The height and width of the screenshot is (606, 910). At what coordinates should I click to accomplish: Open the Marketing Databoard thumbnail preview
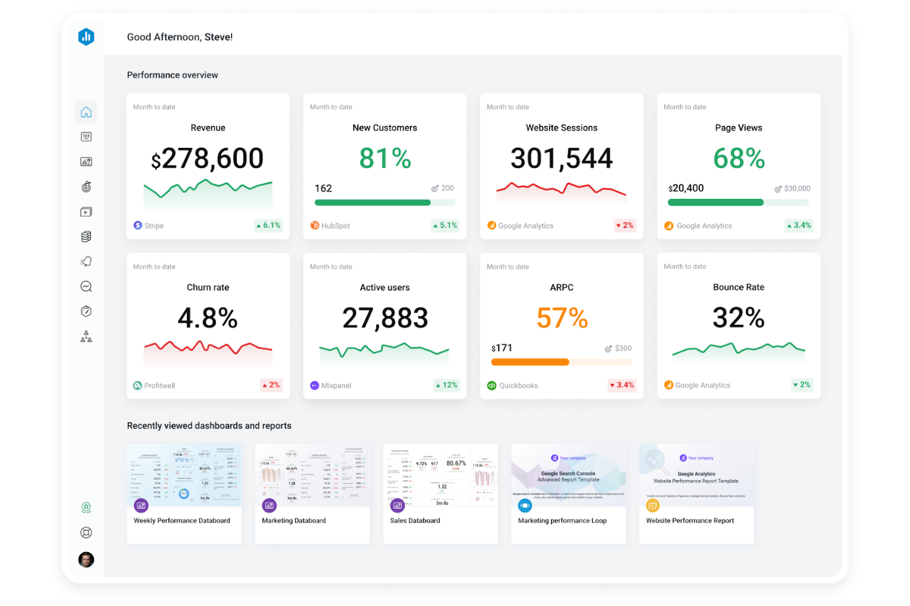[x=312, y=475]
